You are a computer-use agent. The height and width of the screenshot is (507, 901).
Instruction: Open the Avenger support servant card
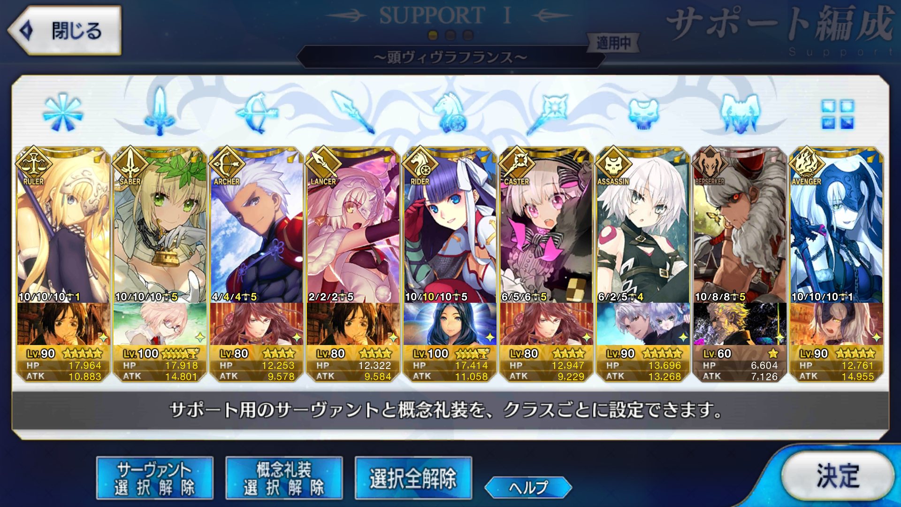837,225
